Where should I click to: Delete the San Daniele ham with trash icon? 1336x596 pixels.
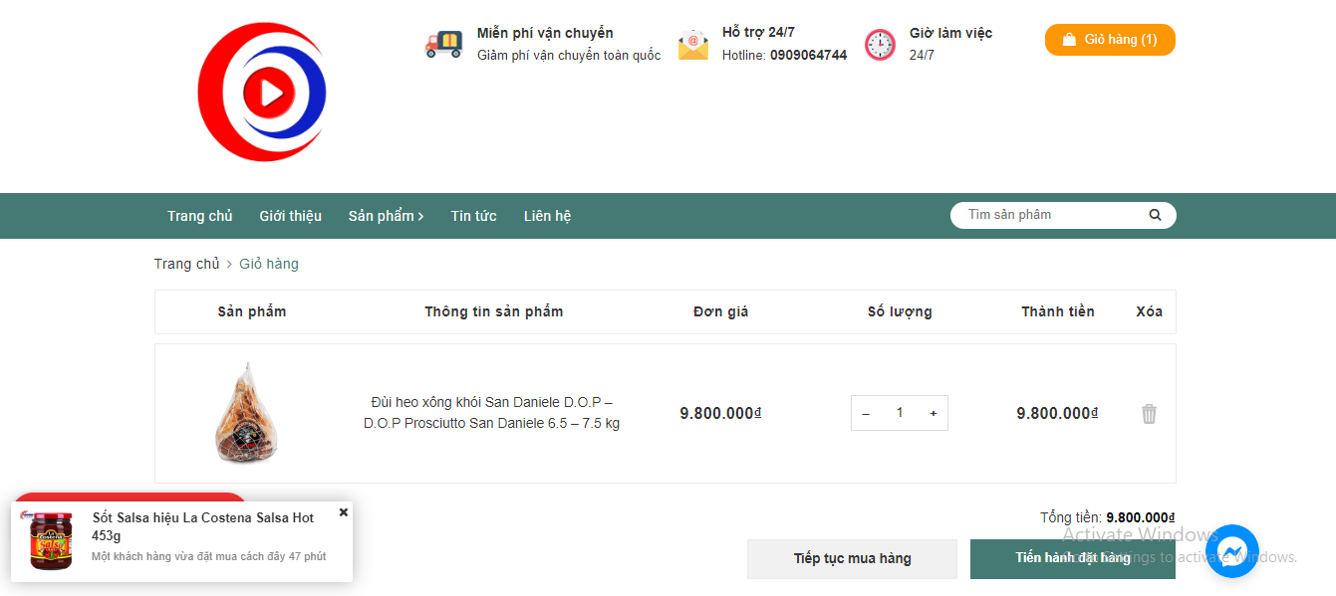click(x=1149, y=414)
